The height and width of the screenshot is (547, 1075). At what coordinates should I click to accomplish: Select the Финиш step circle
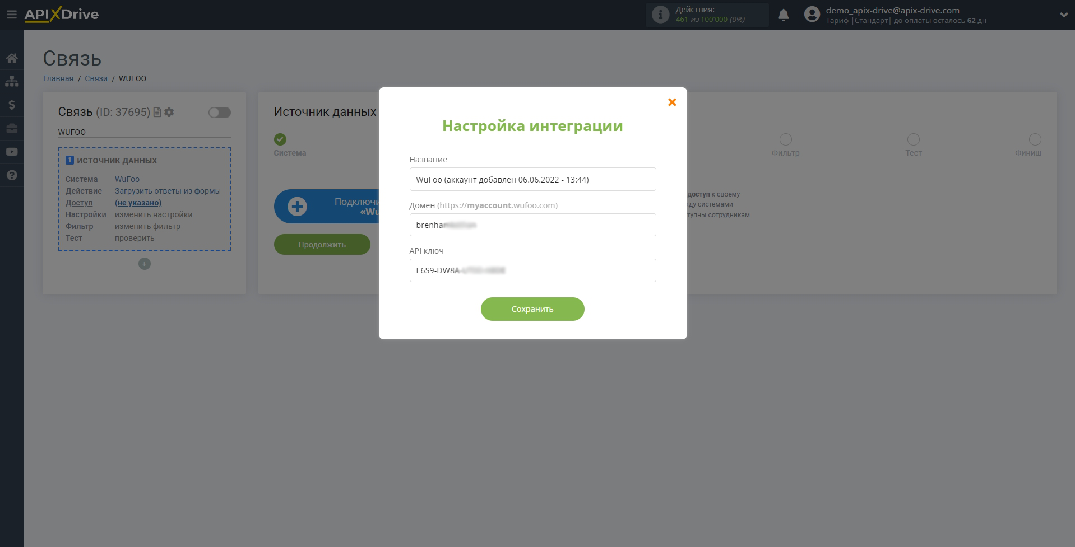[1035, 139]
